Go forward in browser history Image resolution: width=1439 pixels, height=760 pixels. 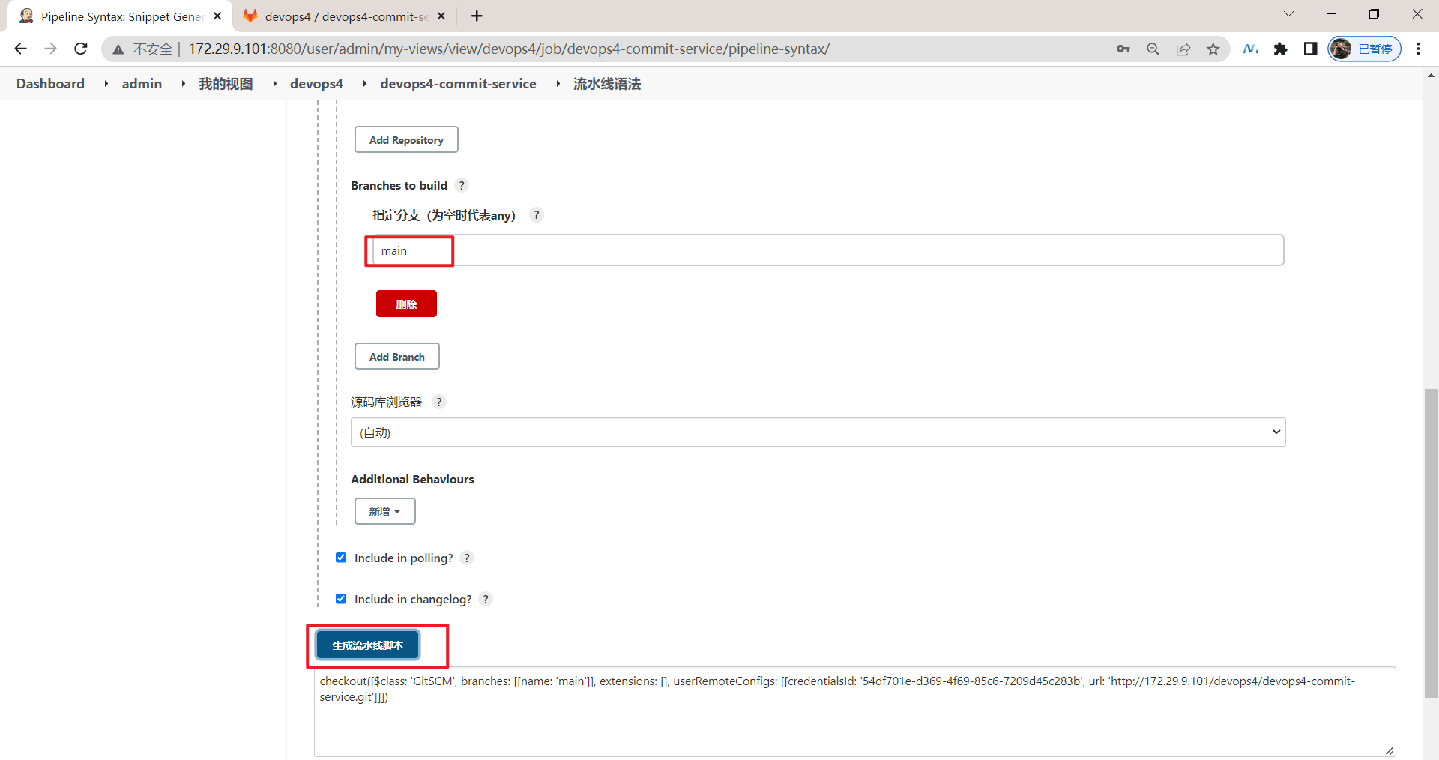(x=50, y=49)
